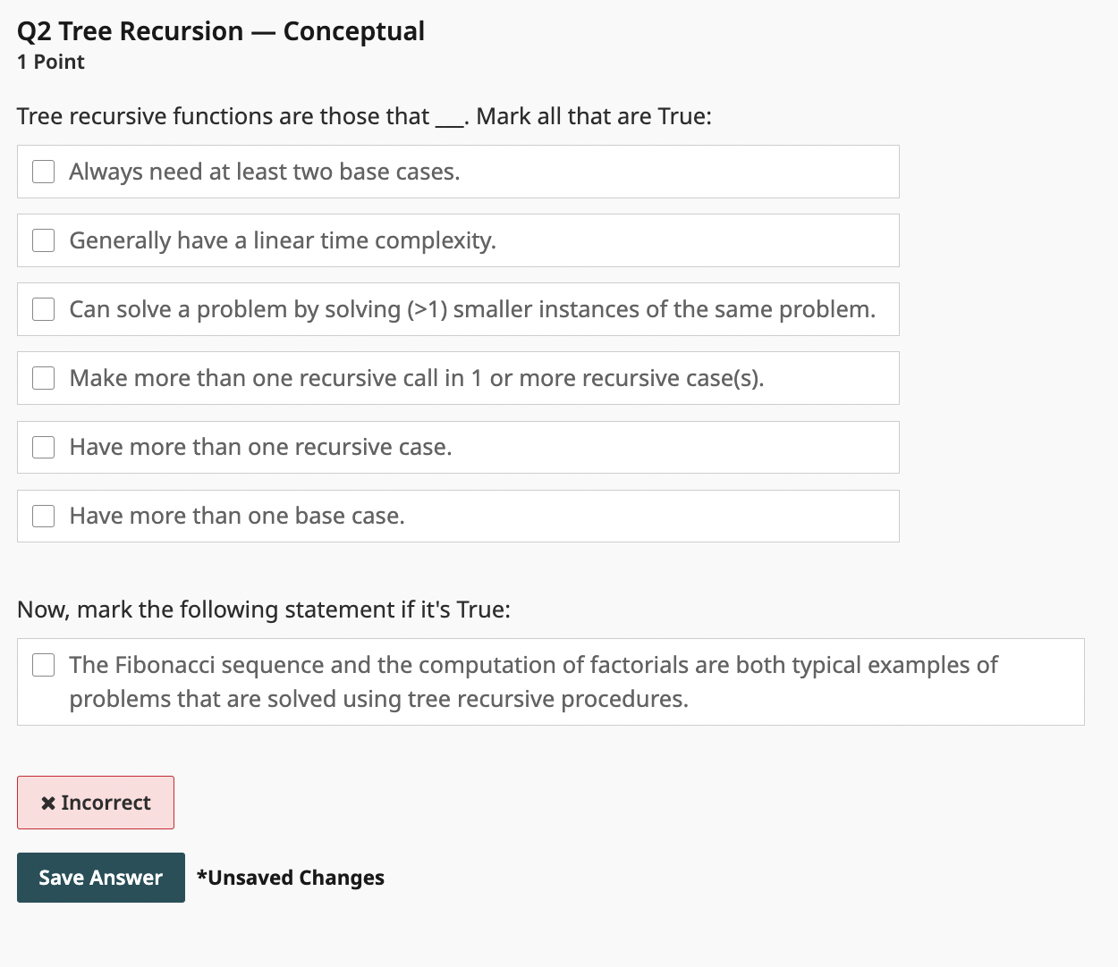Toggle the "Have more than one base case" checkbox
This screenshot has width=1118, height=967.
coord(44,516)
